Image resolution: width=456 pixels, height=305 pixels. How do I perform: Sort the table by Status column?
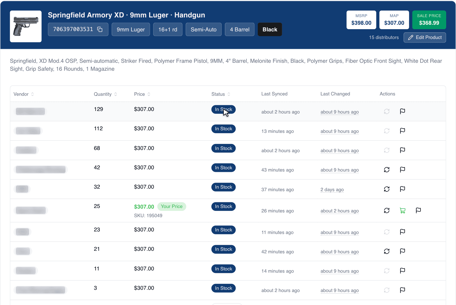pyautogui.click(x=221, y=94)
